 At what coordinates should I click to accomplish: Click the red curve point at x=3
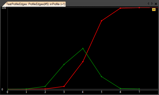pyautogui.click(x=64, y=86)
